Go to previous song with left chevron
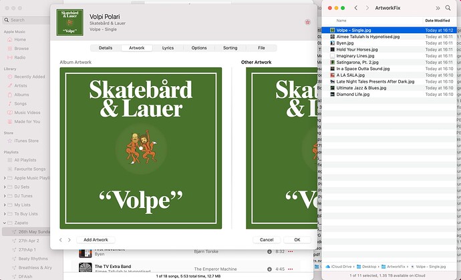This screenshot has height=280, width=461. click(61, 240)
